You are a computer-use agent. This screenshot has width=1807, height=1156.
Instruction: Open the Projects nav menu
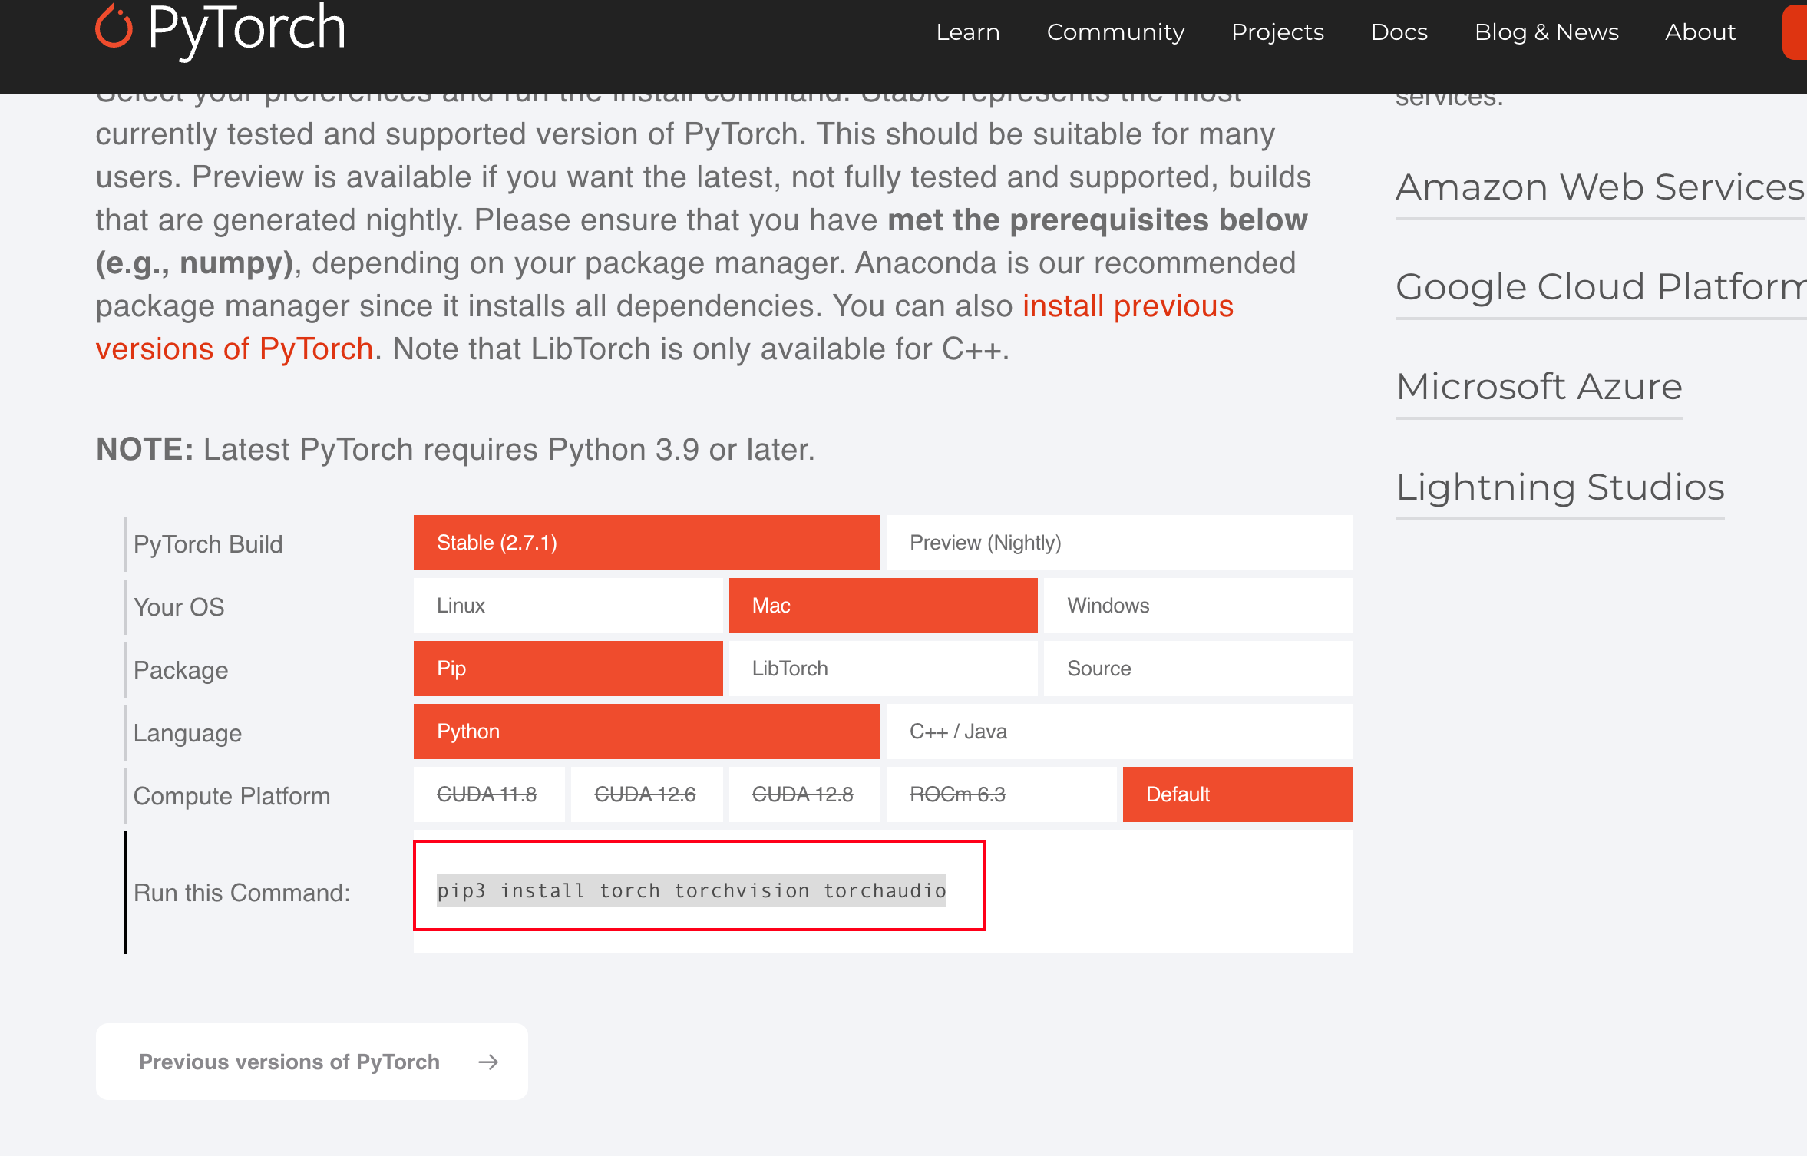1277,32
